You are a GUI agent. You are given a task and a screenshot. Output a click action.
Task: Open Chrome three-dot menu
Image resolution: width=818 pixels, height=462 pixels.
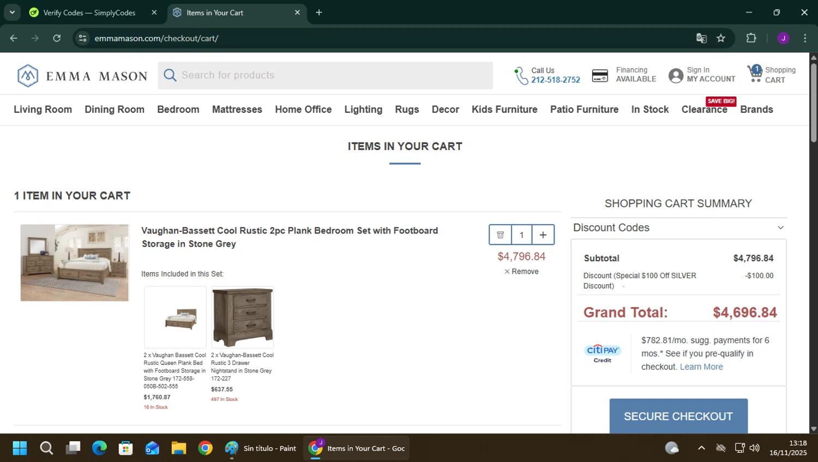click(x=805, y=38)
